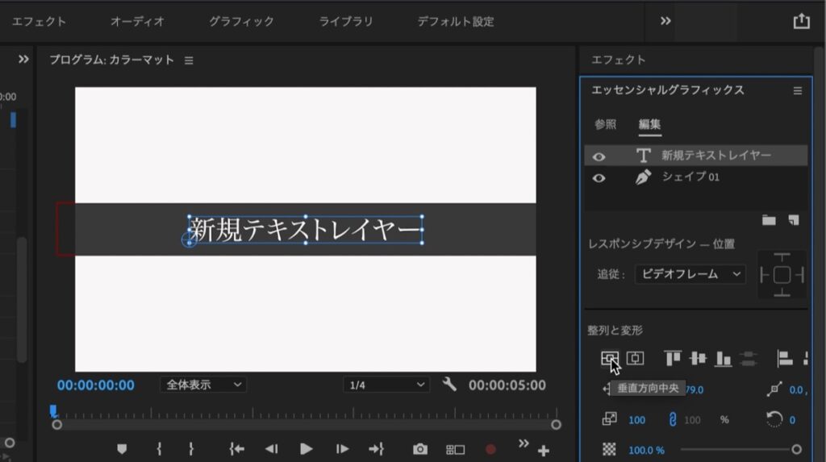Add a marker
Screen dimensions: 826x462
(x=122, y=449)
